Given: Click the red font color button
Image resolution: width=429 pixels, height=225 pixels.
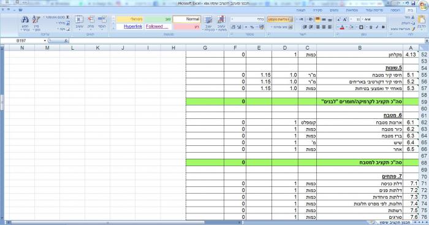Looking at the screenshot, I should tap(342, 27).
